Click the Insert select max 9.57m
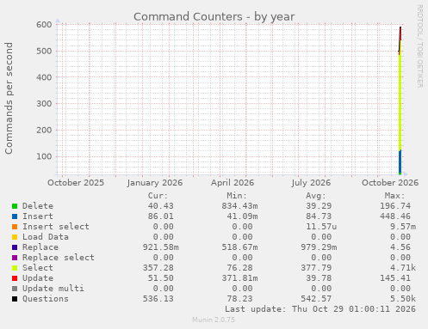 point(403,227)
